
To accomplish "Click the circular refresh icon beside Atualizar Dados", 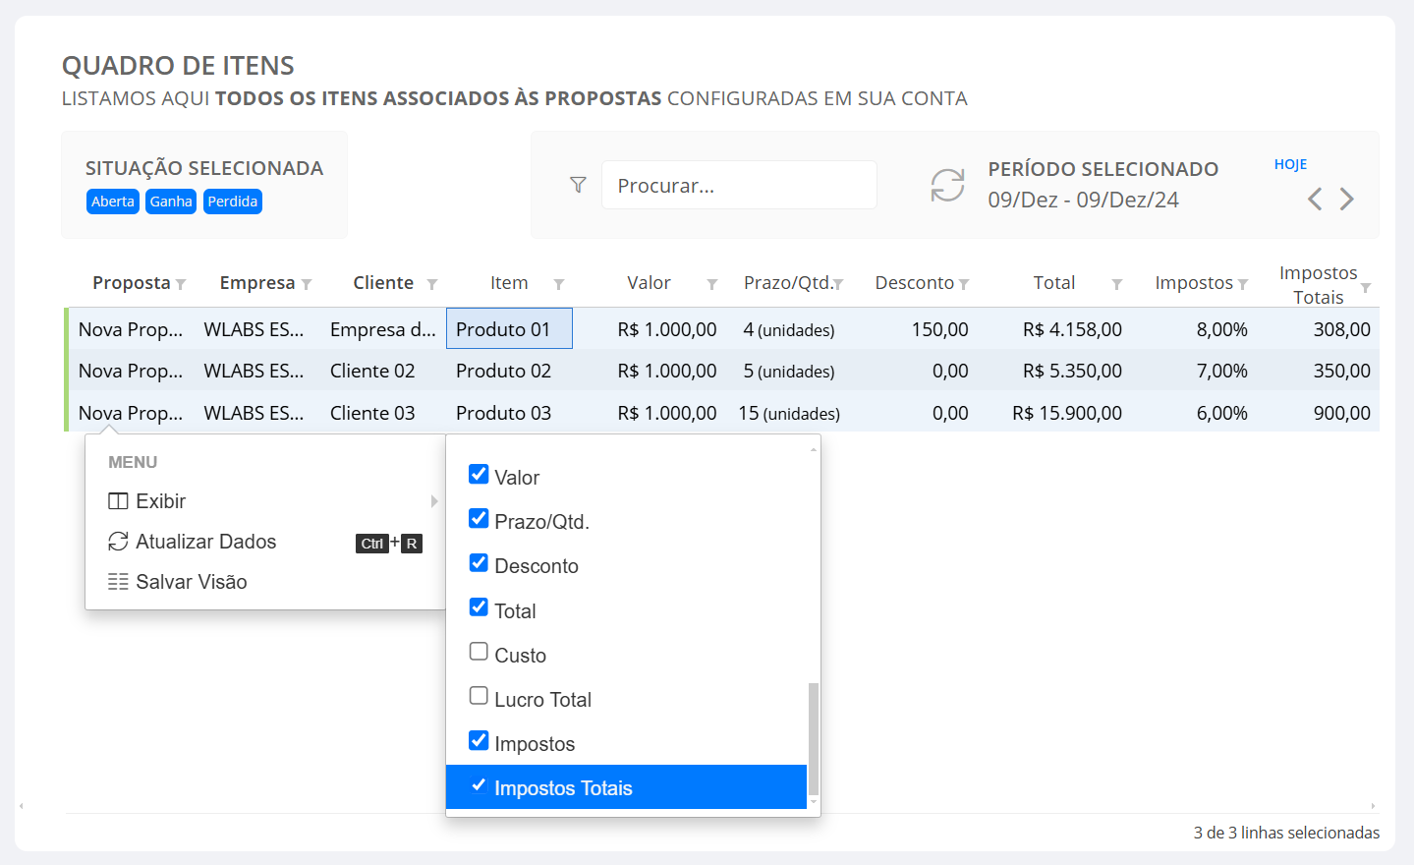I will (x=118, y=541).
